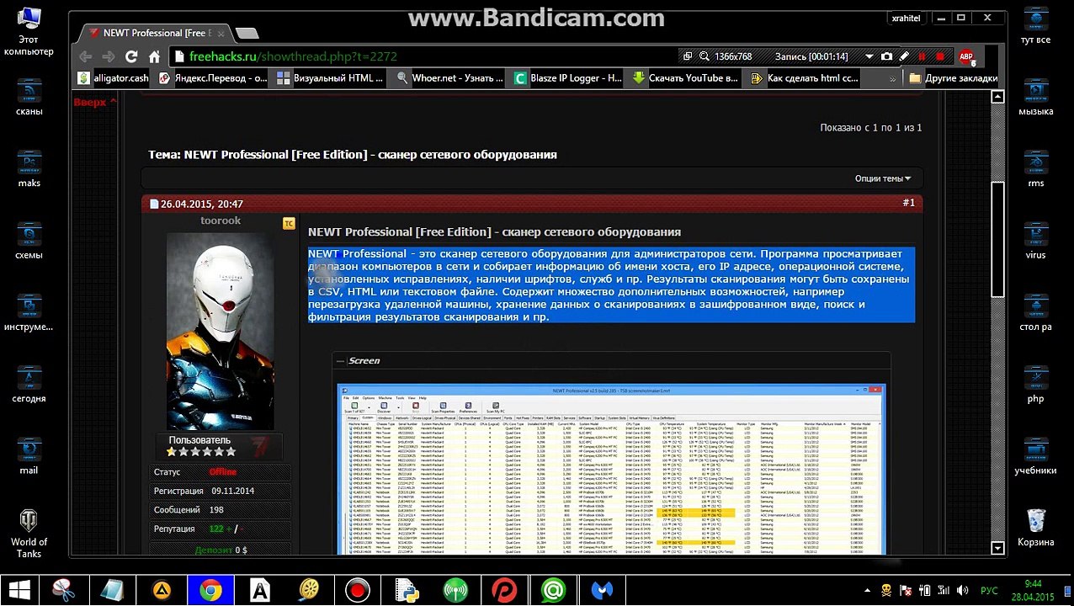Screen dimensions: 1074x606
Task: Open Whoer.net bookmark
Action: 450,78
